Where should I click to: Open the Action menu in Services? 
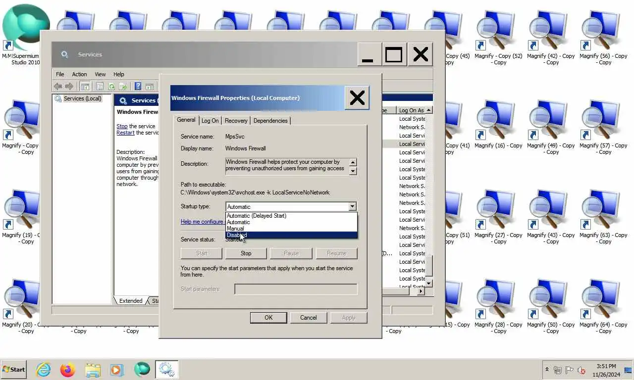pyautogui.click(x=79, y=74)
